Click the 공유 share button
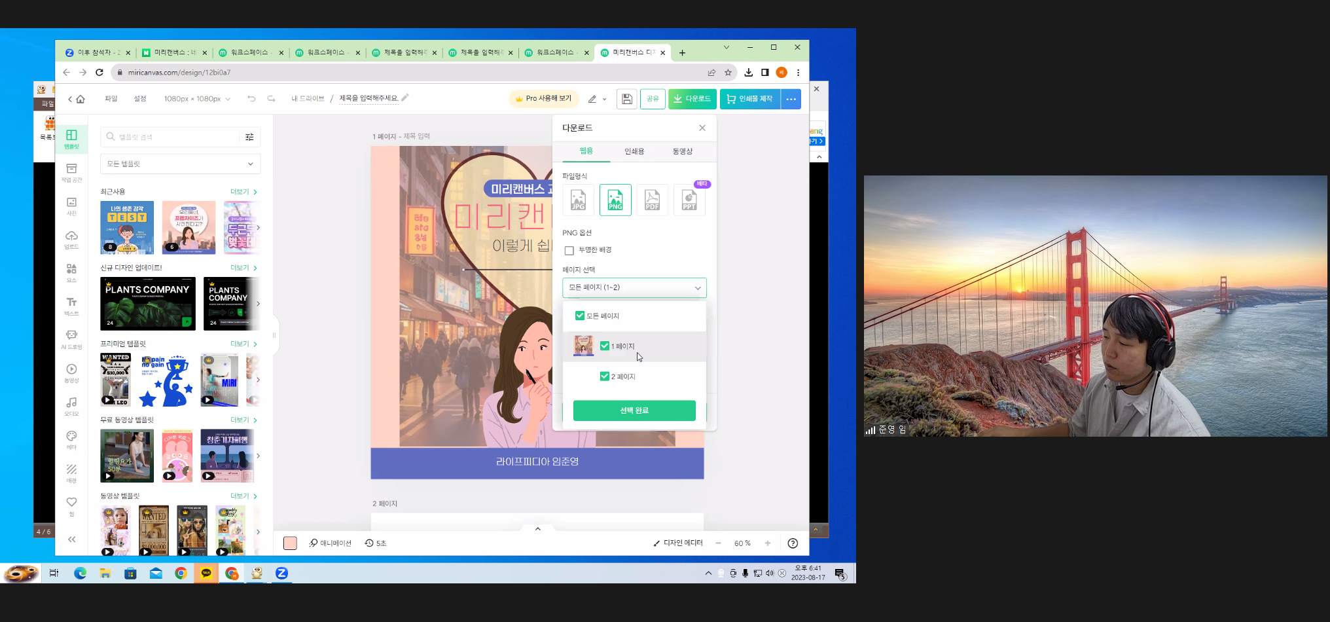1330x622 pixels. (x=653, y=99)
